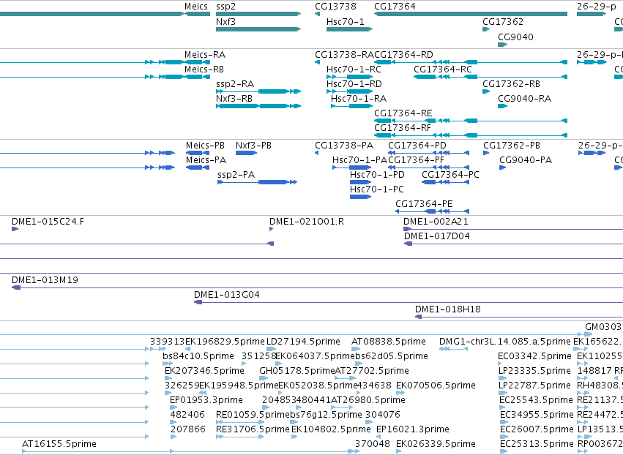Click the Meics gene label
The image size is (623, 455).
click(x=196, y=7)
